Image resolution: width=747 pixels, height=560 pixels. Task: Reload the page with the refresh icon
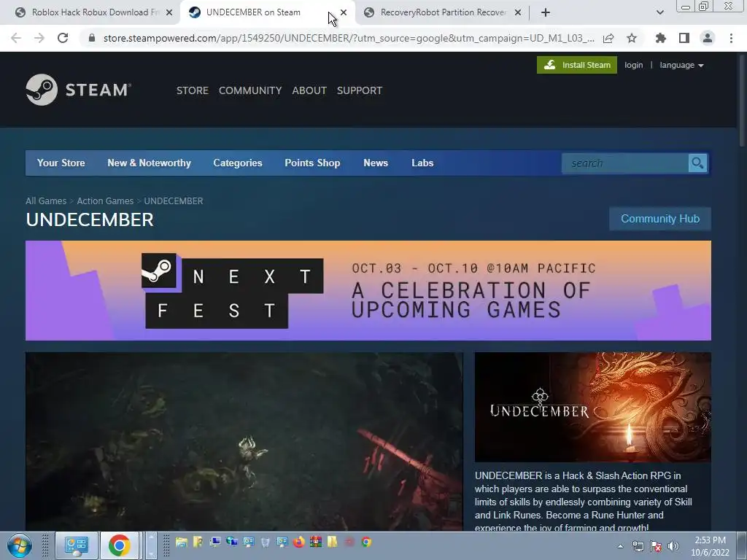pyautogui.click(x=63, y=38)
